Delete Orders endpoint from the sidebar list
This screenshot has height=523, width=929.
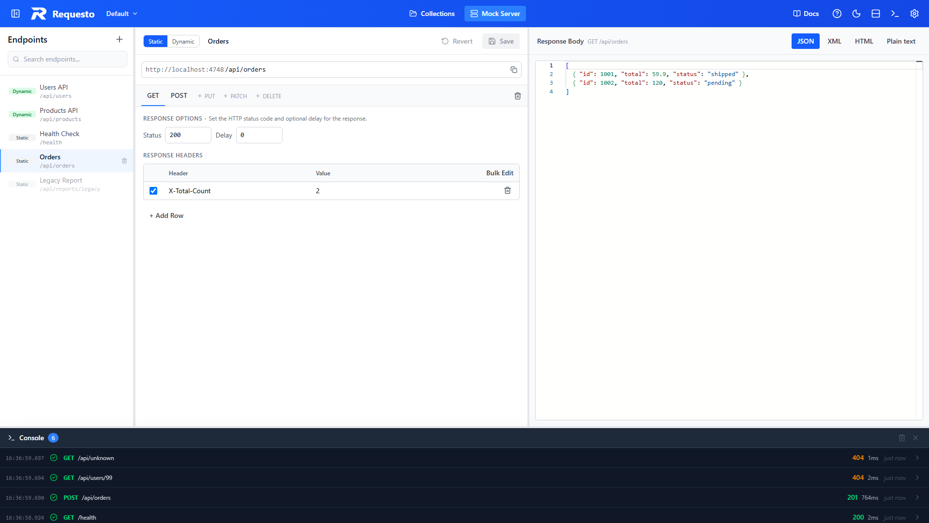pyautogui.click(x=124, y=161)
